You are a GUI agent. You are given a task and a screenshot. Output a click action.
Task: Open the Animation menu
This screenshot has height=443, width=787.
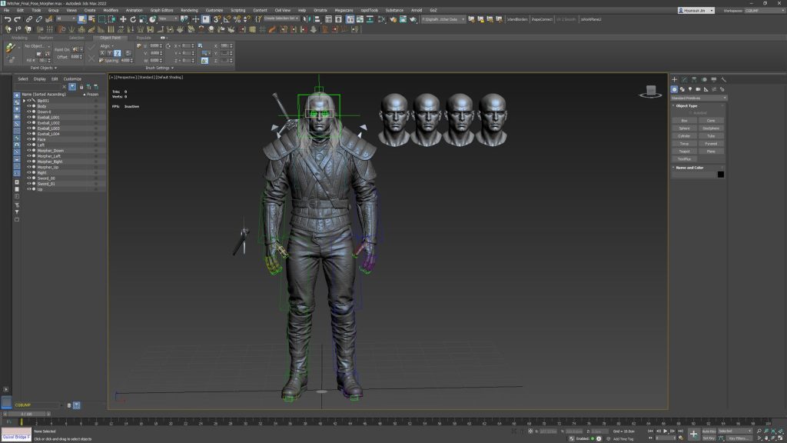[x=134, y=10]
